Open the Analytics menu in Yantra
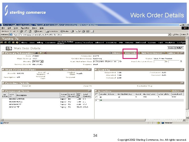This screenshot has height=142, width=189. coord(170,43)
